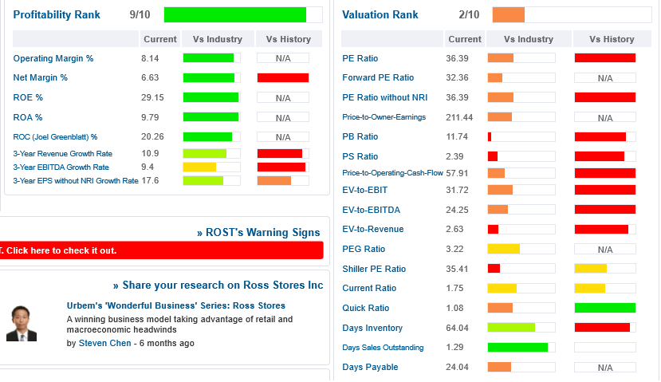
Task: Click '6 months ago' article date
Action: (x=167, y=343)
